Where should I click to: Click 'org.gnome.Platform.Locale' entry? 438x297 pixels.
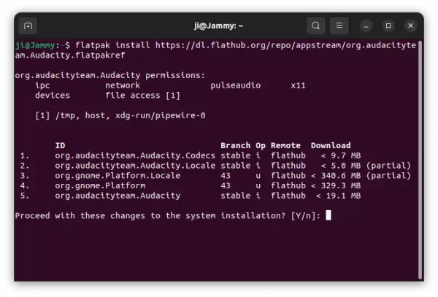point(118,176)
